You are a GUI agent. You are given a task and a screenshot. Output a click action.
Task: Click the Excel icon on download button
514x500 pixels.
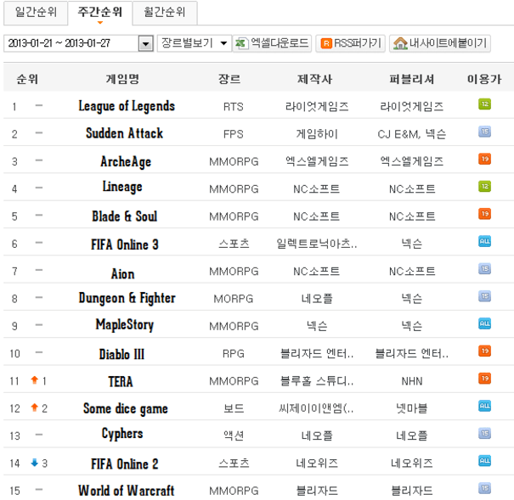pyautogui.click(x=241, y=43)
